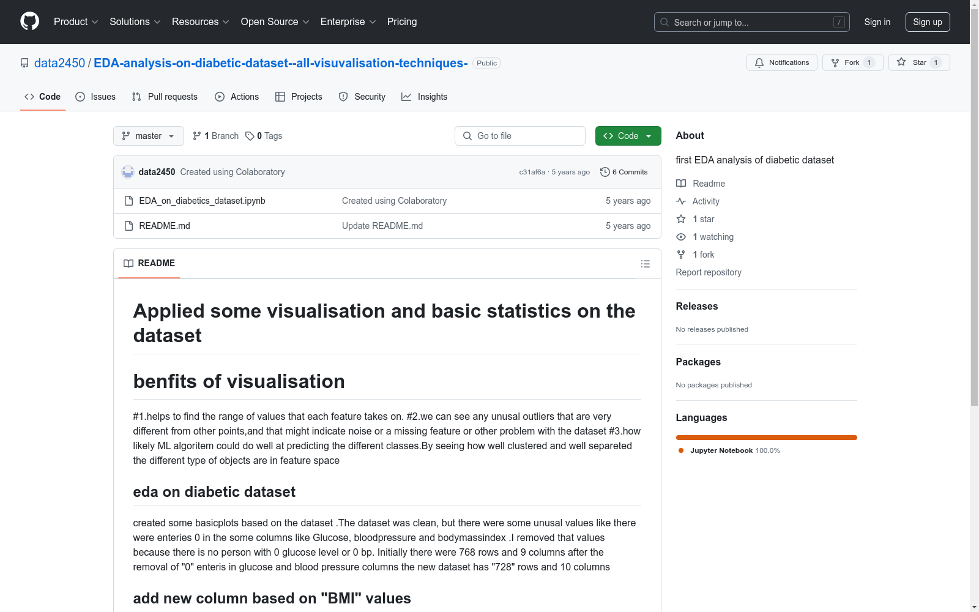Open the EDA-analysis repository name link
Screen dimensions: 979x612
[x=281, y=63]
